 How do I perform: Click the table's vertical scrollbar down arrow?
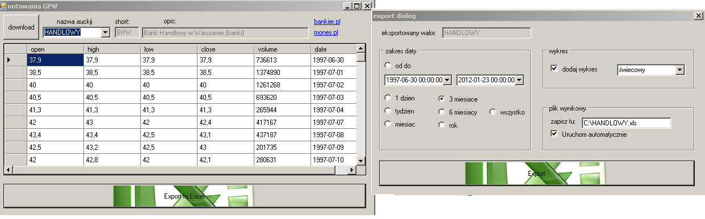click(x=361, y=161)
